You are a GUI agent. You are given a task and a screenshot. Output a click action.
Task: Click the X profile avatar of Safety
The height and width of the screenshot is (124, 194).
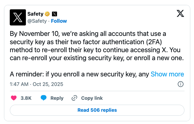(x=18, y=17)
